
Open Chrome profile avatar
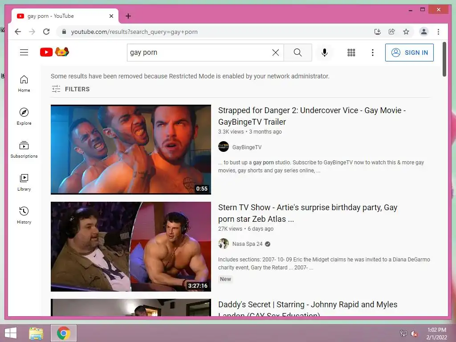click(424, 32)
